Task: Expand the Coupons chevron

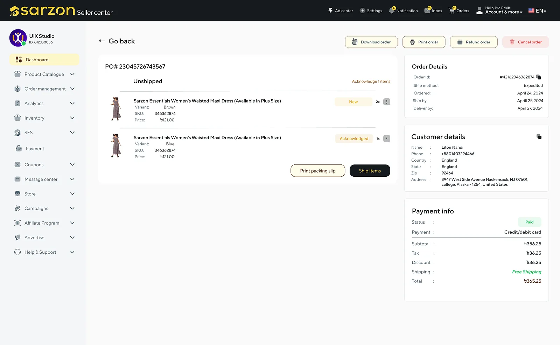Action: pyautogui.click(x=72, y=164)
